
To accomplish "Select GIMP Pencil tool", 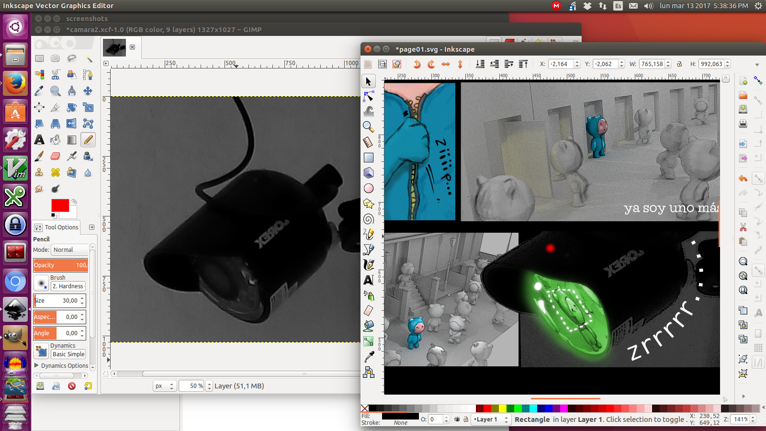I will pyautogui.click(x=88, y=140).
